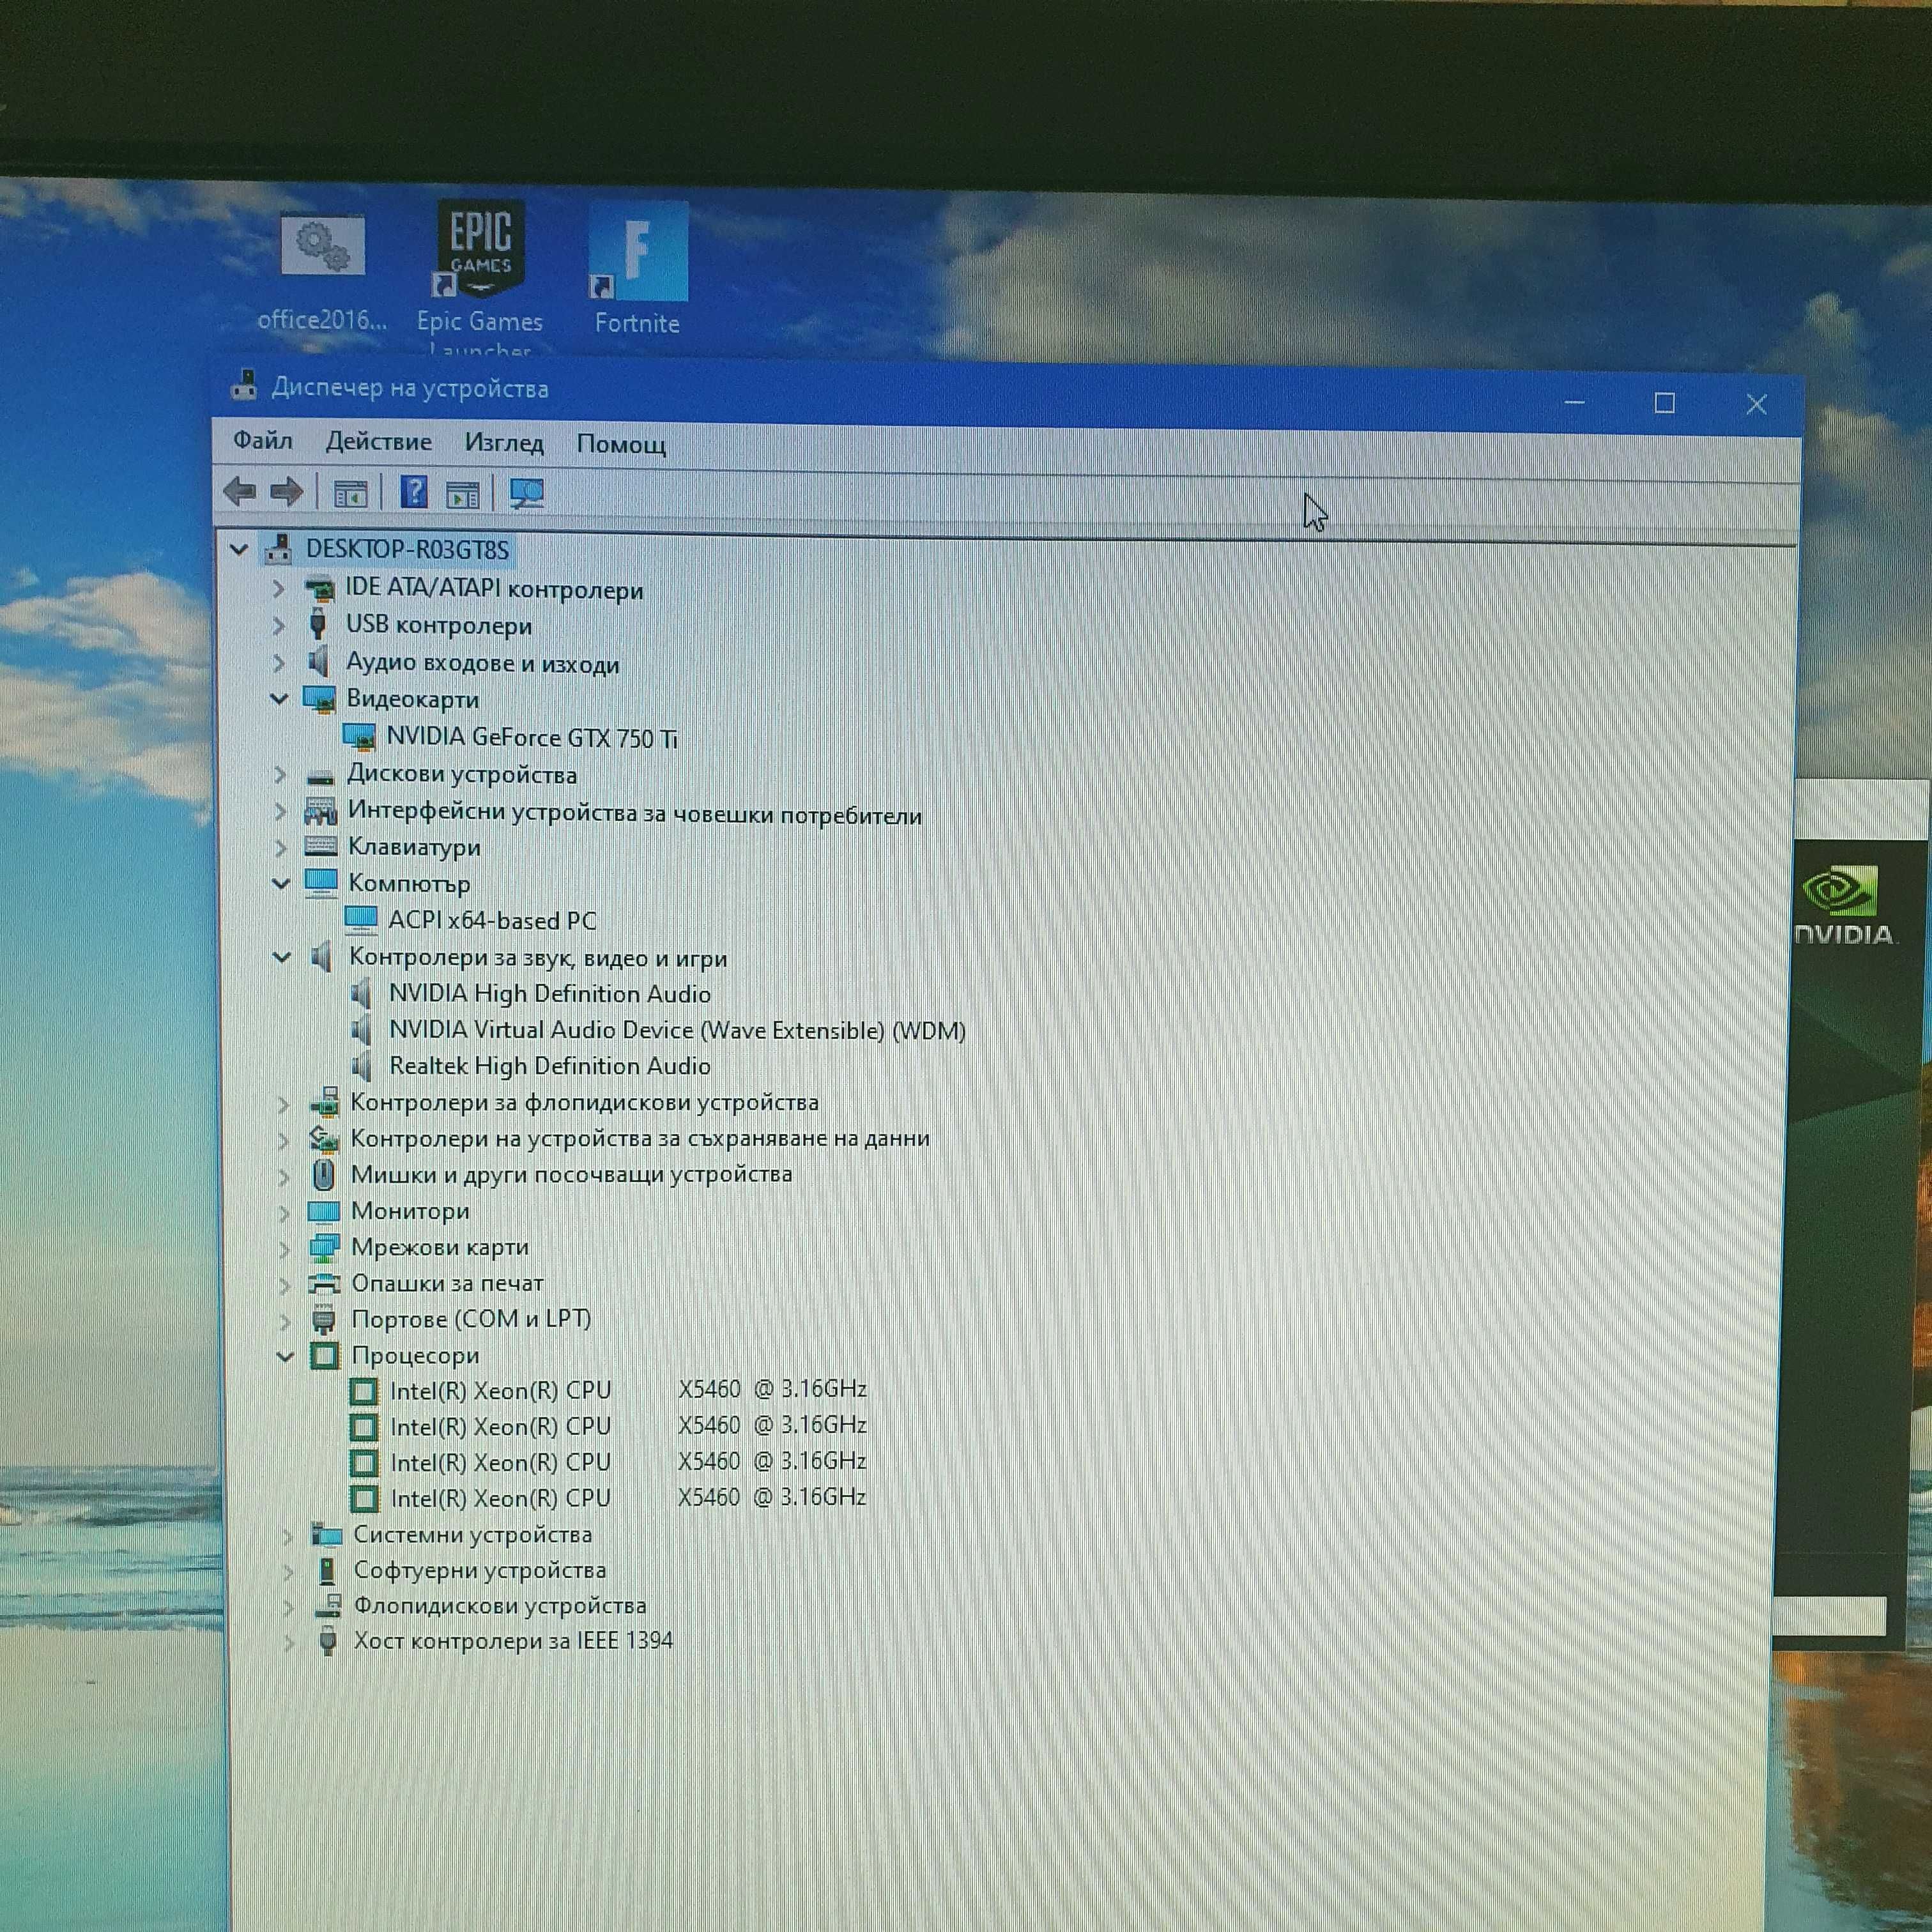Click the DESKTOP-R03GT8S computer icon
1932x1932 pixels.
(x=278, y=549)
